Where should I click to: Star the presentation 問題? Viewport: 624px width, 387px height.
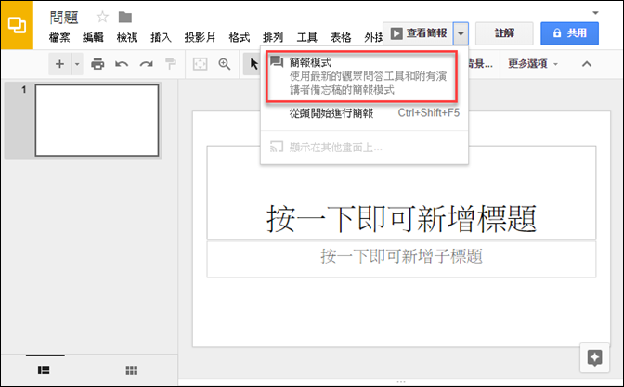(103, 17)
